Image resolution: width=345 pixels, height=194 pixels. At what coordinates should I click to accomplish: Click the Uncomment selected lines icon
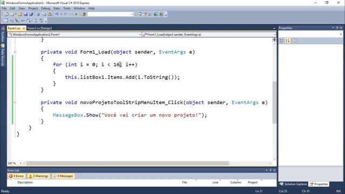coord(41,20)
